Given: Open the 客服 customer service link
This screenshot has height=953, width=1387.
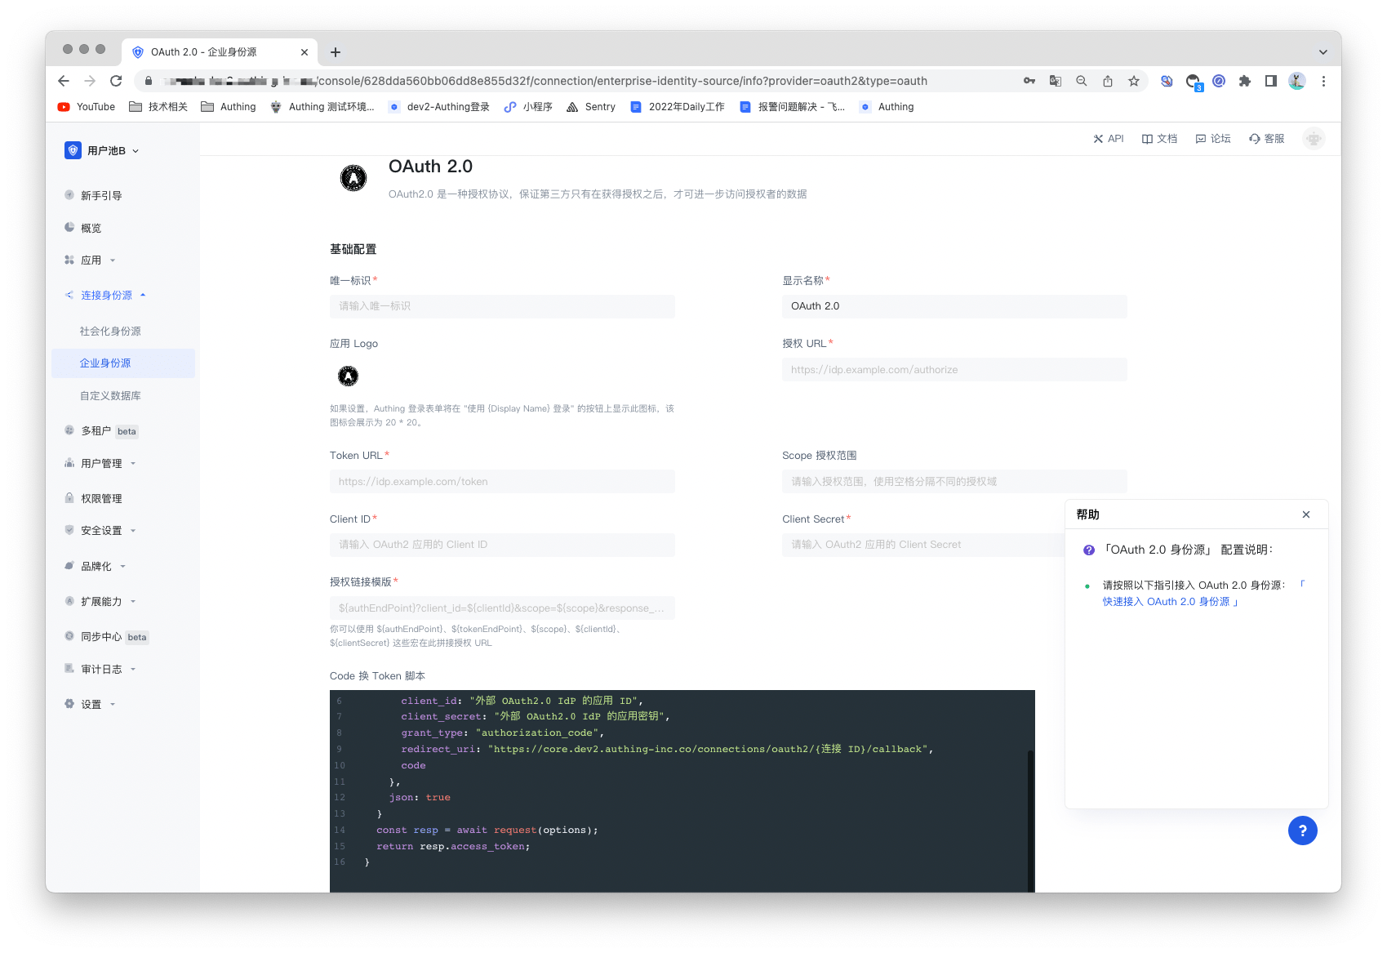Looking at the screenshot, I should (x=1267, y=139).
